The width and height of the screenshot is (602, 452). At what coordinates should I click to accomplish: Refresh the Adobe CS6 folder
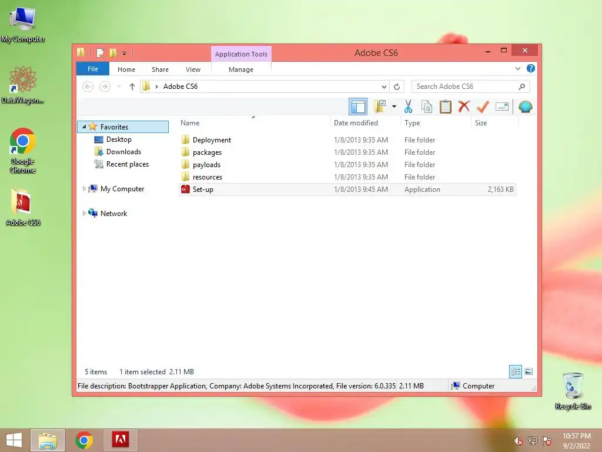397,87
